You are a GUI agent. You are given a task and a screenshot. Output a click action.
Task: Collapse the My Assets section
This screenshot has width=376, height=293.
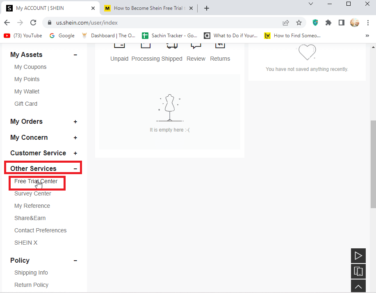pos(75,55)
